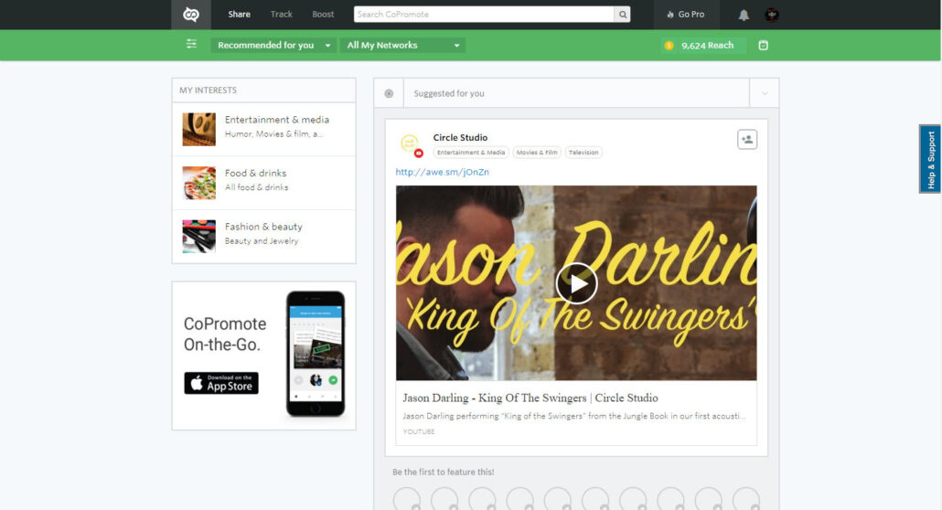
Task: Open the Circle Studio profile name
Action: click(460, 138)
